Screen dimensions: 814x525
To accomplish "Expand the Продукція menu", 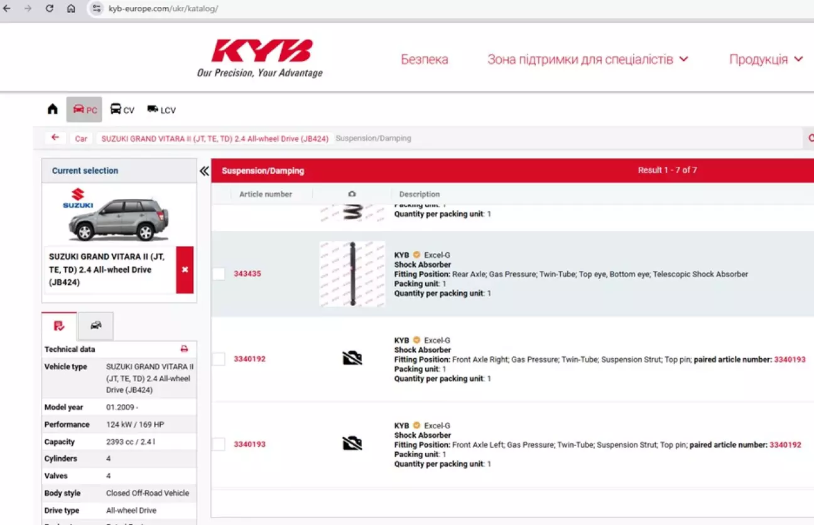I will click(766, 60).
